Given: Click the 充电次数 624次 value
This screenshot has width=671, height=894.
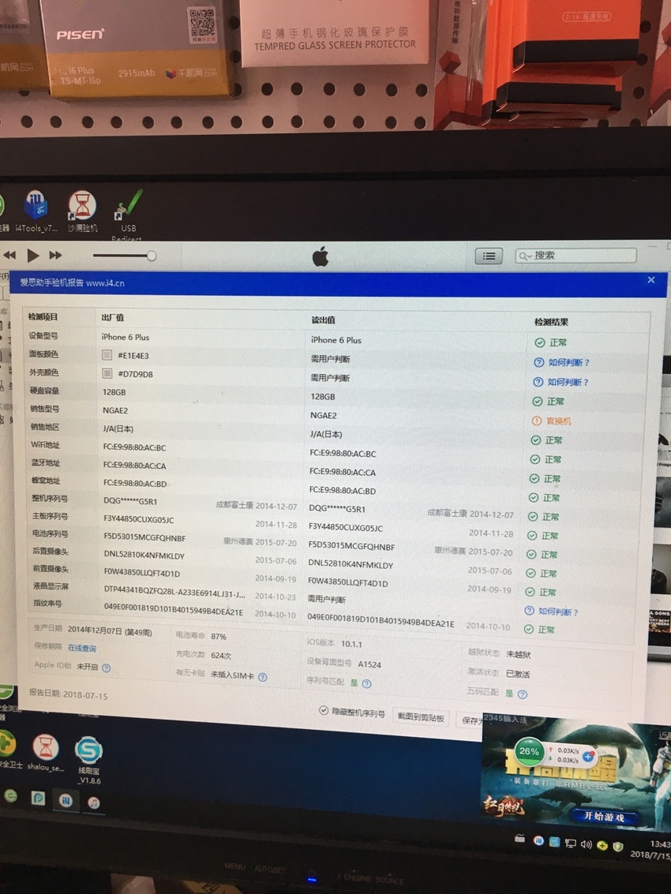Looking at the screenshot, I should 221,656.
